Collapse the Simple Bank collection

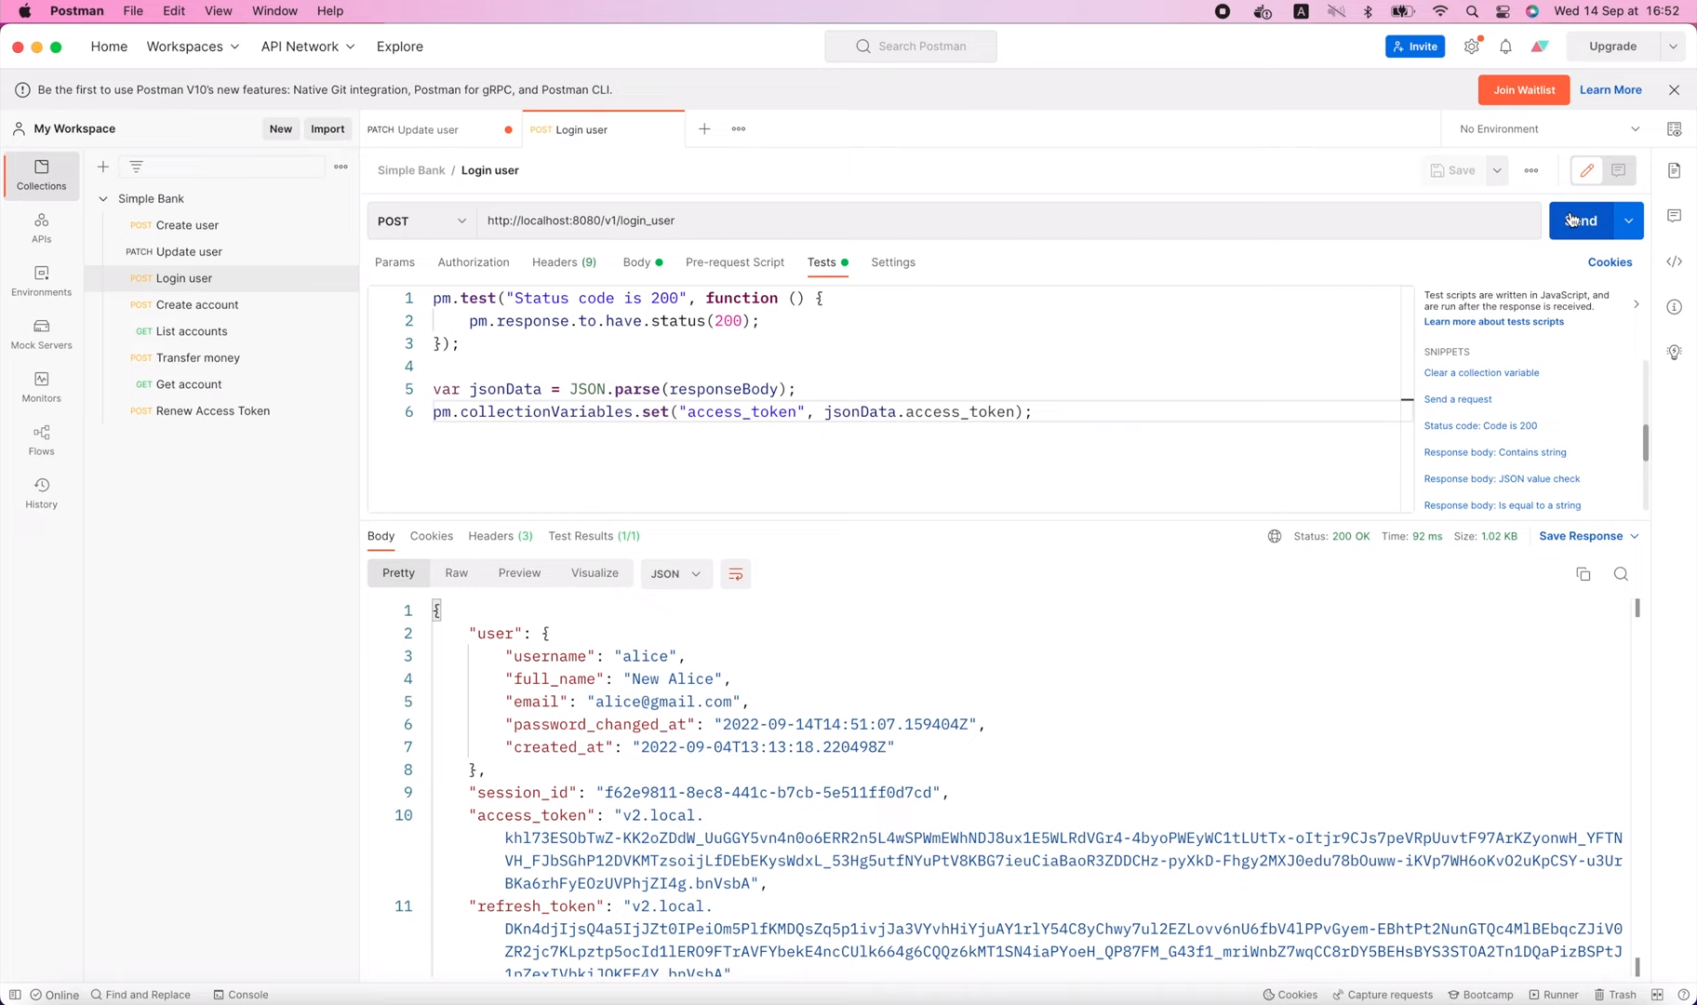pos(103,199)
